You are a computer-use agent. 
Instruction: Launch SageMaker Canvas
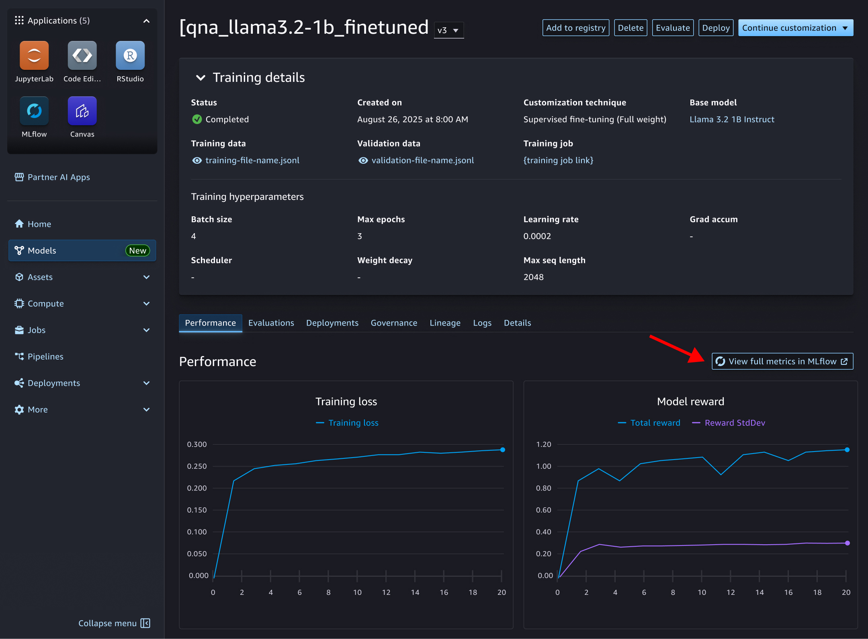pos(82,110)
